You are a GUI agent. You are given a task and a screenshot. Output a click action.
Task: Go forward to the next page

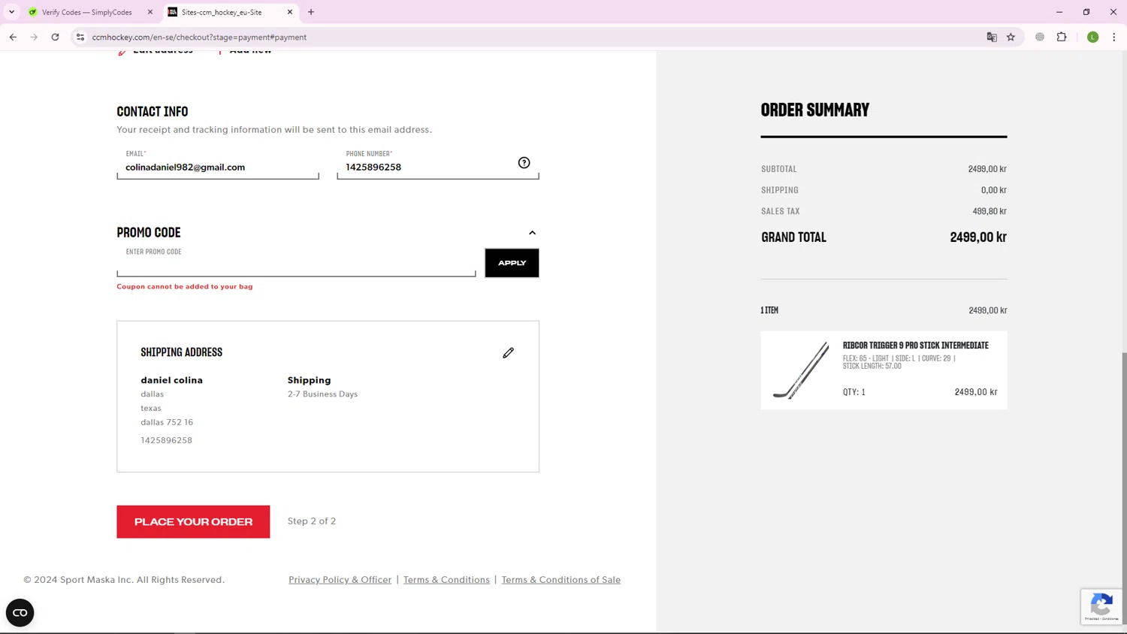[x=34, y=37]
